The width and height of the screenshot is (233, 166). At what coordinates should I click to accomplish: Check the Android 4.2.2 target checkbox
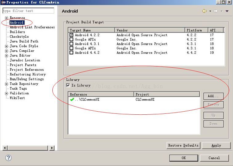72,35
